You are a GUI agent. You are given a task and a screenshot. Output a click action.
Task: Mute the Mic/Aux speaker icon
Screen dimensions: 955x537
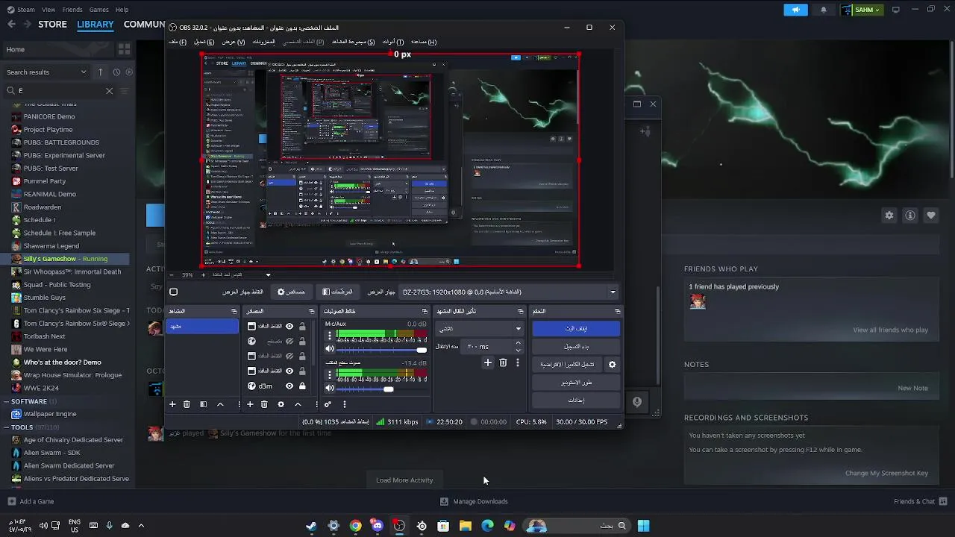[x=330, y=349]
